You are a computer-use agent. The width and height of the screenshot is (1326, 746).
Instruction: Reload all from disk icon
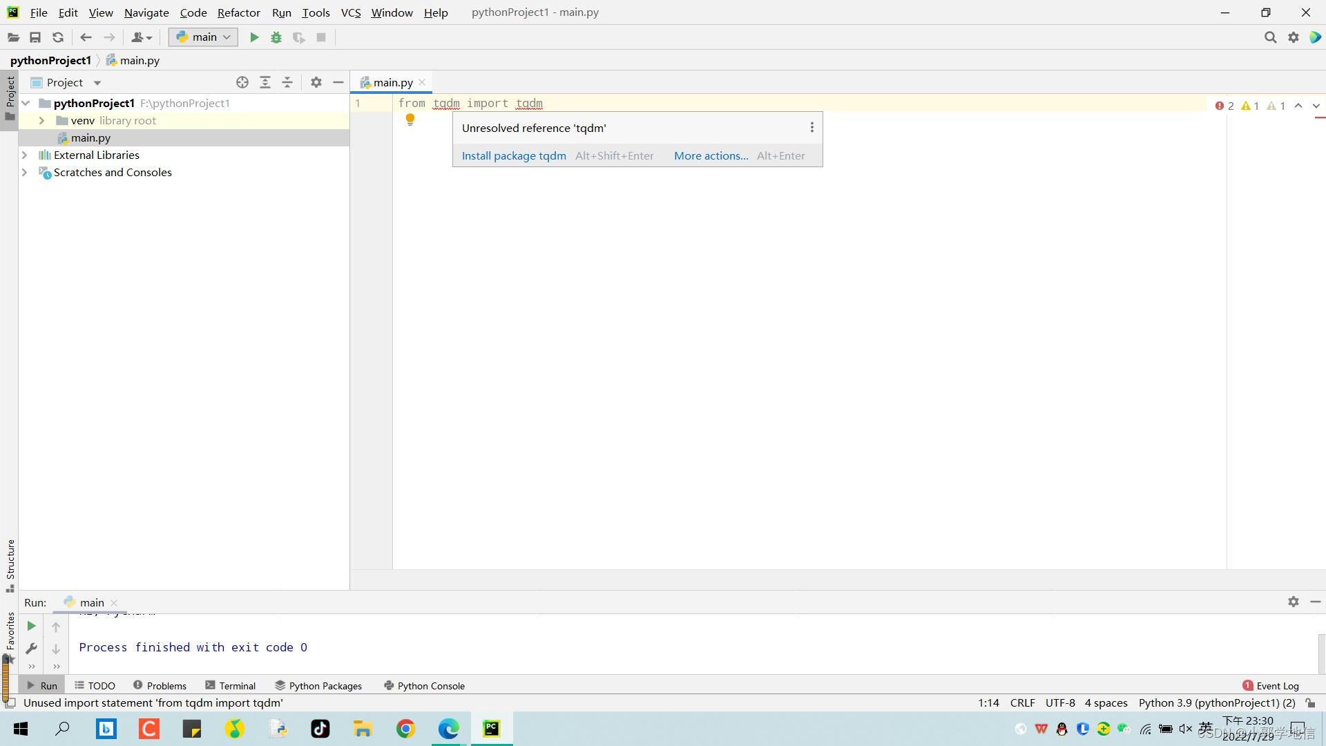click(x=58, y=37)
